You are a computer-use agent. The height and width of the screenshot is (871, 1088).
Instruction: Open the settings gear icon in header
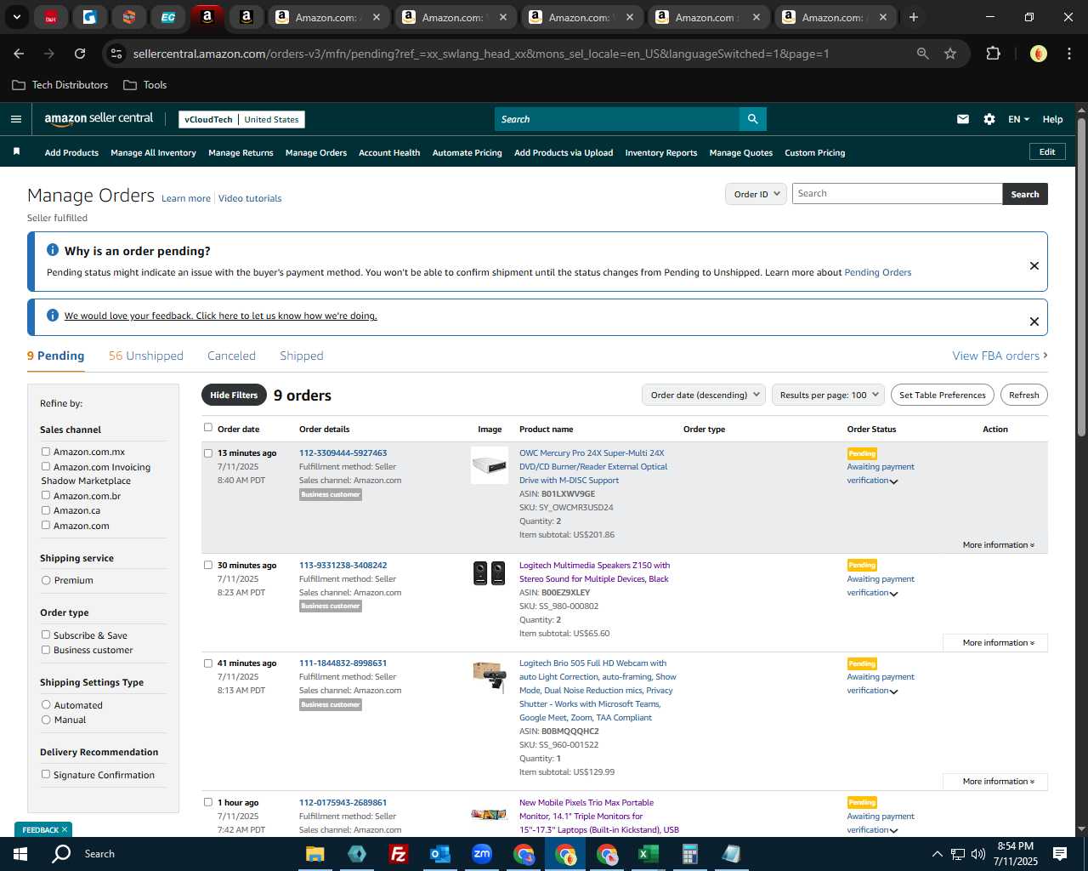tap(989, 119)
